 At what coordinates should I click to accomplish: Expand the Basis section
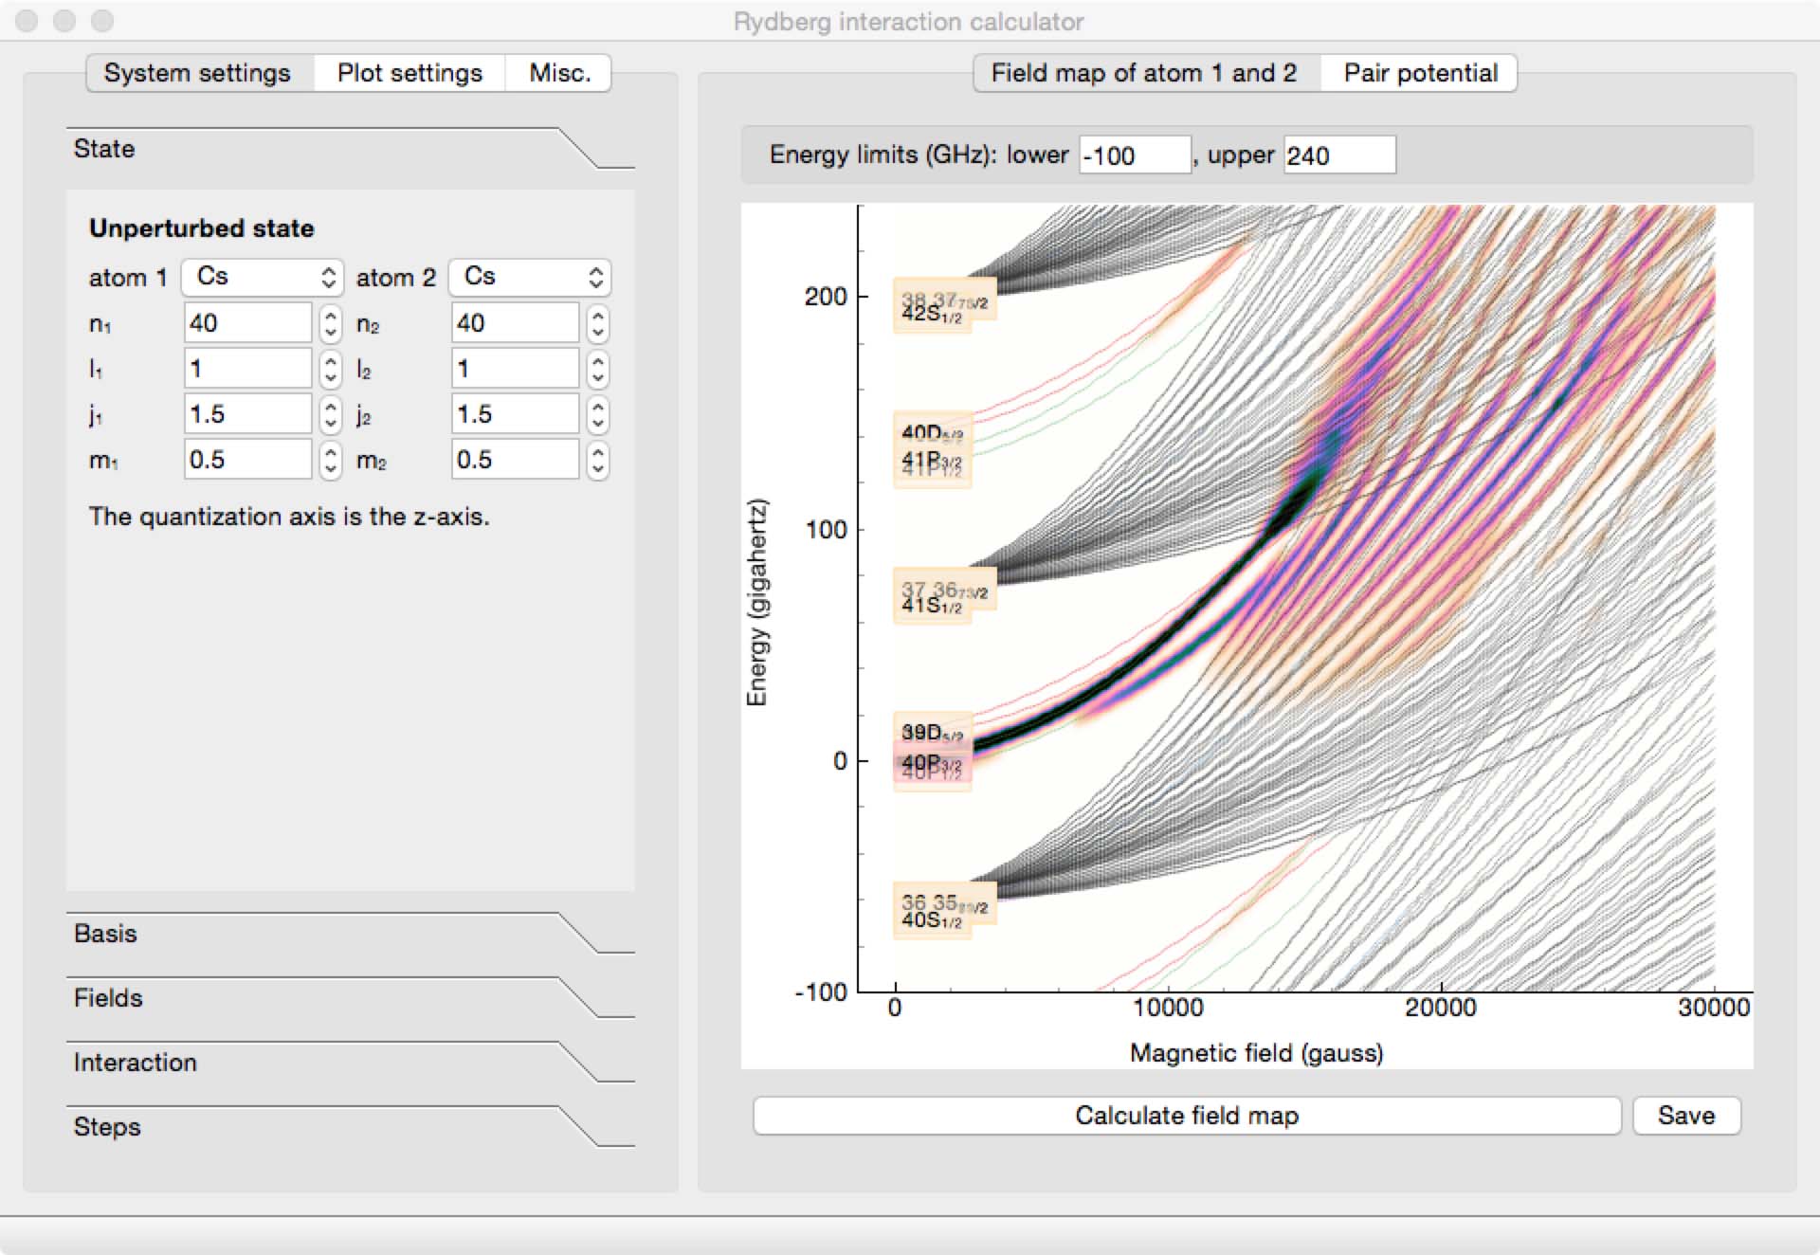[350, 934]
